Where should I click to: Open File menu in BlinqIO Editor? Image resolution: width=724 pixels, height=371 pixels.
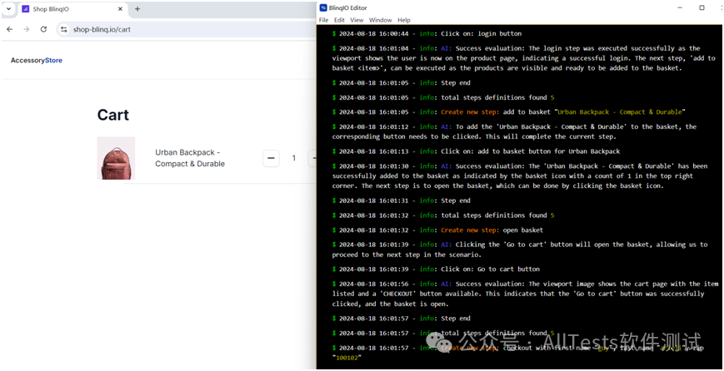tap(324, 20)
